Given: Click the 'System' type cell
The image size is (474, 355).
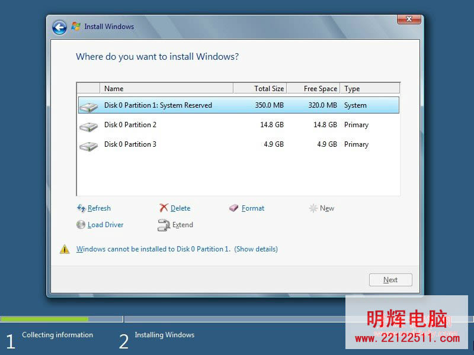Looking at the screenshot, I should tap(355, 105).
